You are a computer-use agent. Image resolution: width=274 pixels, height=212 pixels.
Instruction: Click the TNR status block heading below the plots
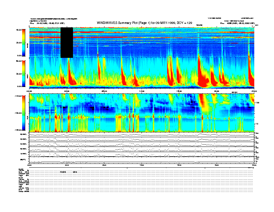pyautogui.click(x=20, y=186)
